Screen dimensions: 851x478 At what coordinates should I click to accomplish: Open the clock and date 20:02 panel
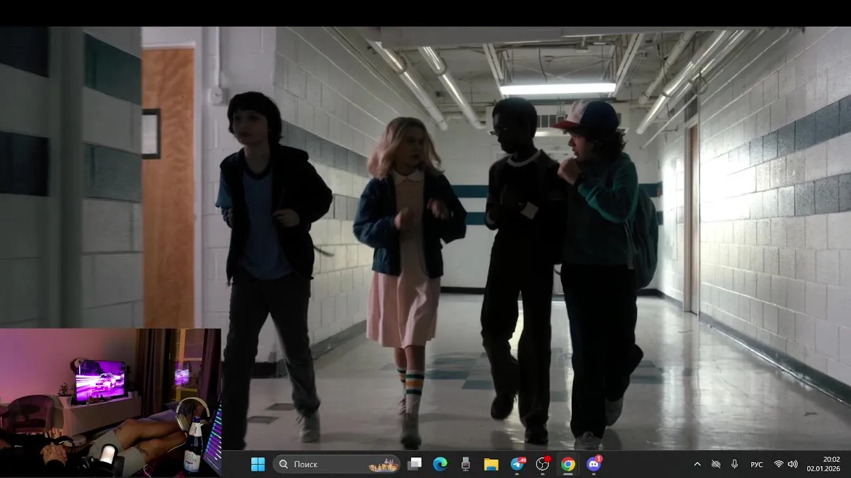tap(823, 464)
